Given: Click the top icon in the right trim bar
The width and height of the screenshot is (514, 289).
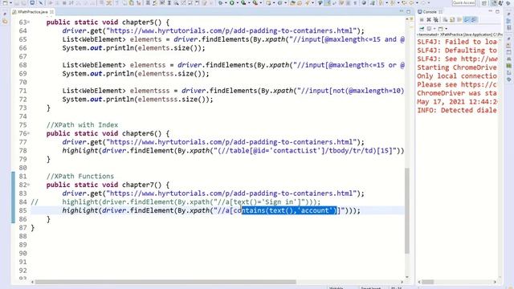Looking at the screenshot, I should point(508,14).
